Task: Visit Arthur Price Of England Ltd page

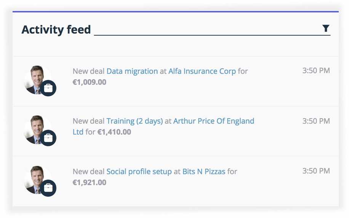Action: pos(213,121)
